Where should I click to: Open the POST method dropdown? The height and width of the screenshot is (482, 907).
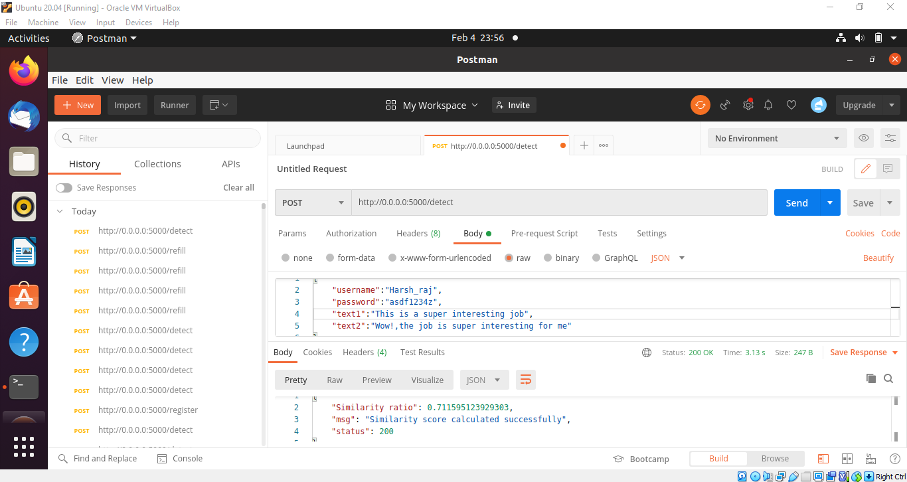pos(312,202)
